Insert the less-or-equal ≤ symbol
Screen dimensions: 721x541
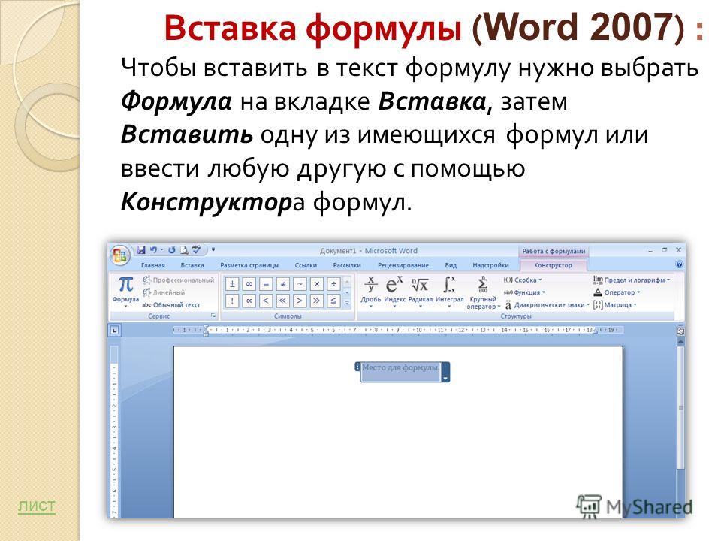(333, 301)
